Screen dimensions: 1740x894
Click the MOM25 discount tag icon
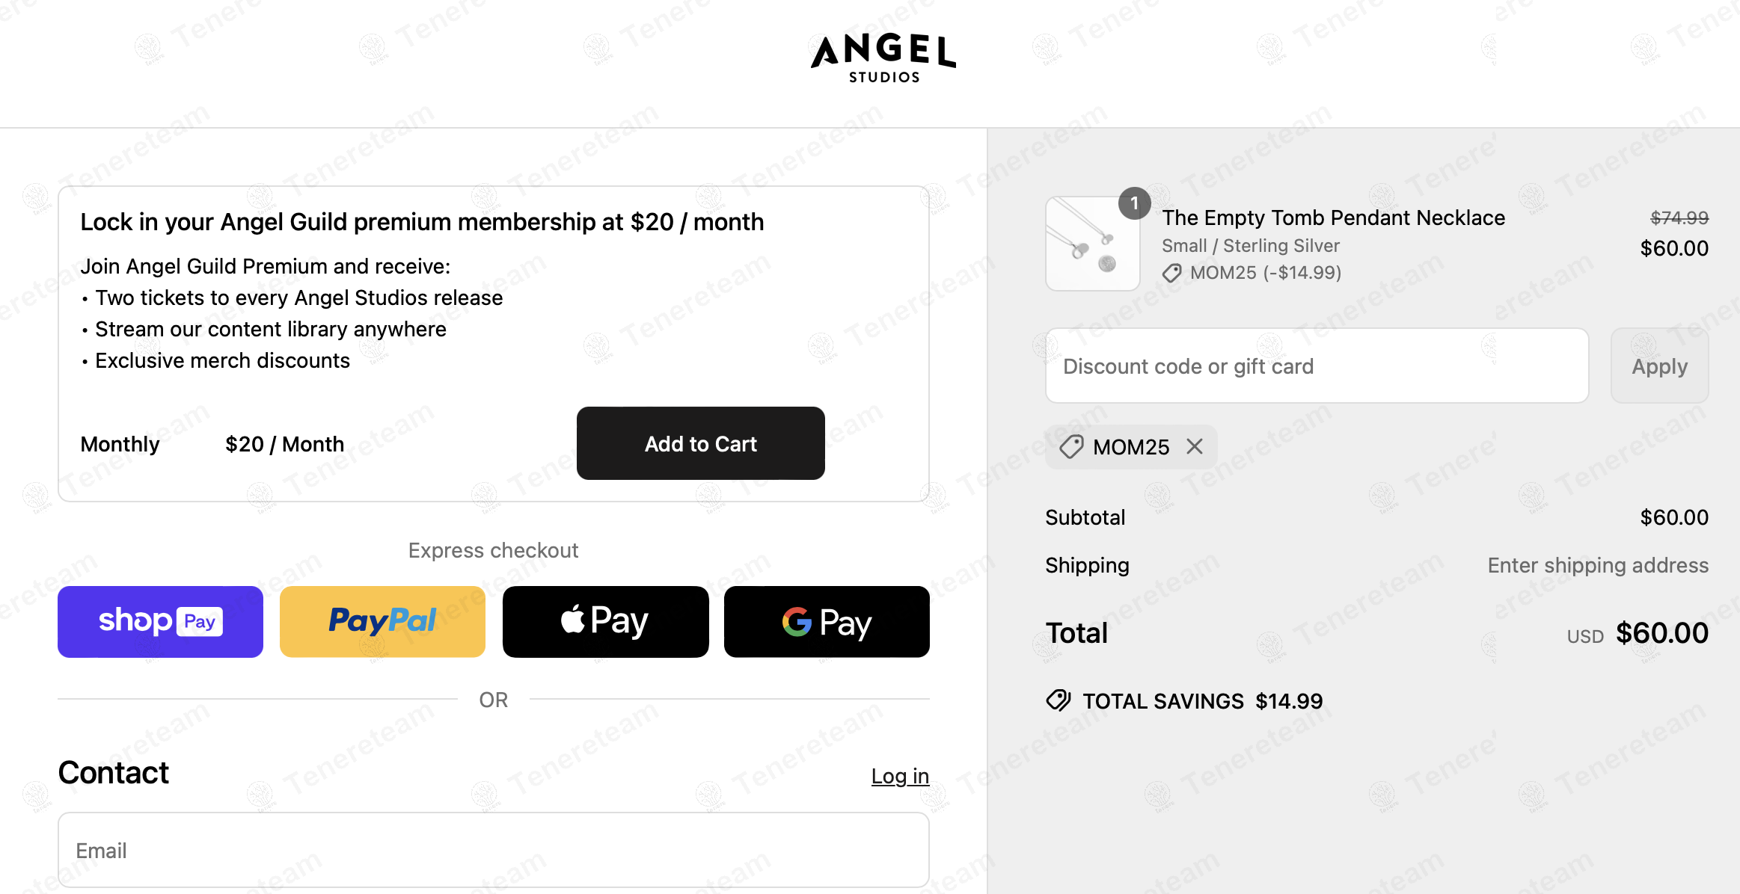click(x=1071, y=446)
